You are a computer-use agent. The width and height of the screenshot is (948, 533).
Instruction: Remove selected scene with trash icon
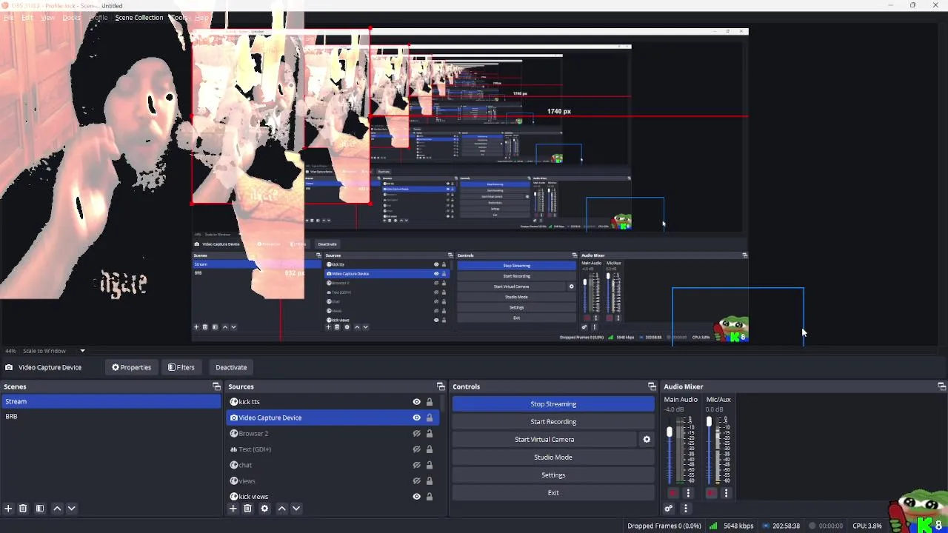tap(23, 509)
